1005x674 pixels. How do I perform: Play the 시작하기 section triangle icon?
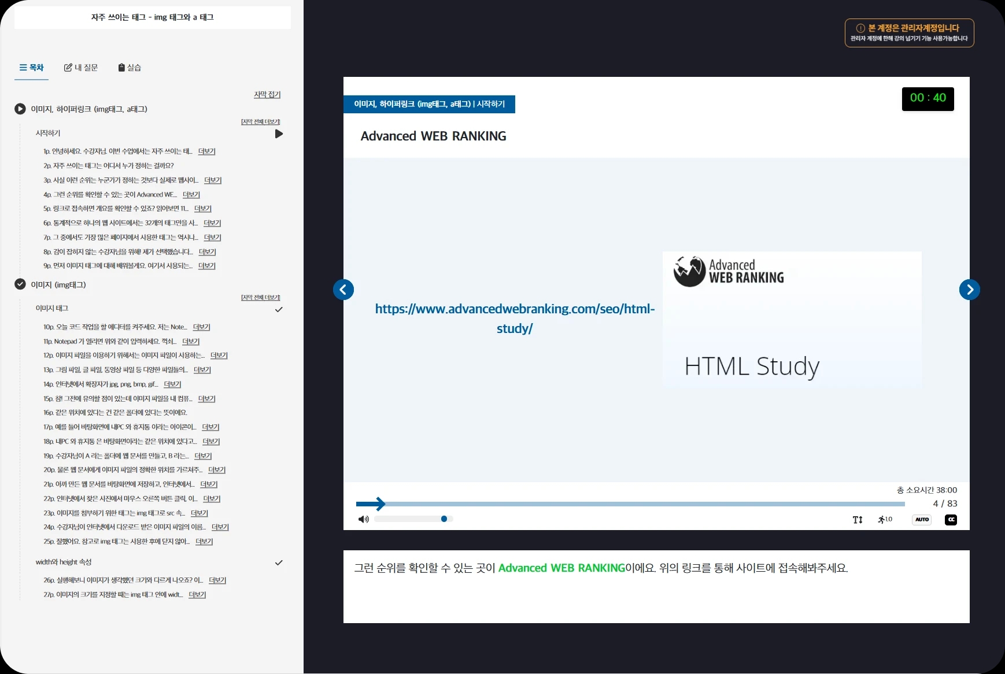click(279, 134)
